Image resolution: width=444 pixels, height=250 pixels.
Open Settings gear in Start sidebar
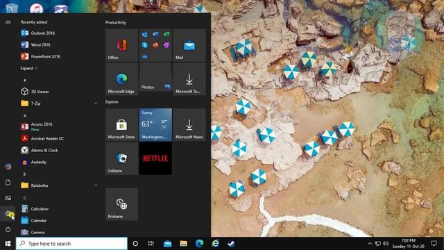pyautogui.click(x=8, y=213)
